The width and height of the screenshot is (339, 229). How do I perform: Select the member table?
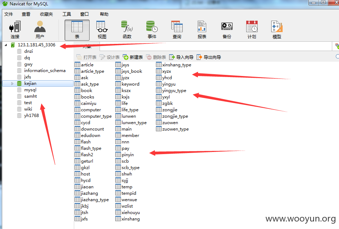tap(127, 136)
